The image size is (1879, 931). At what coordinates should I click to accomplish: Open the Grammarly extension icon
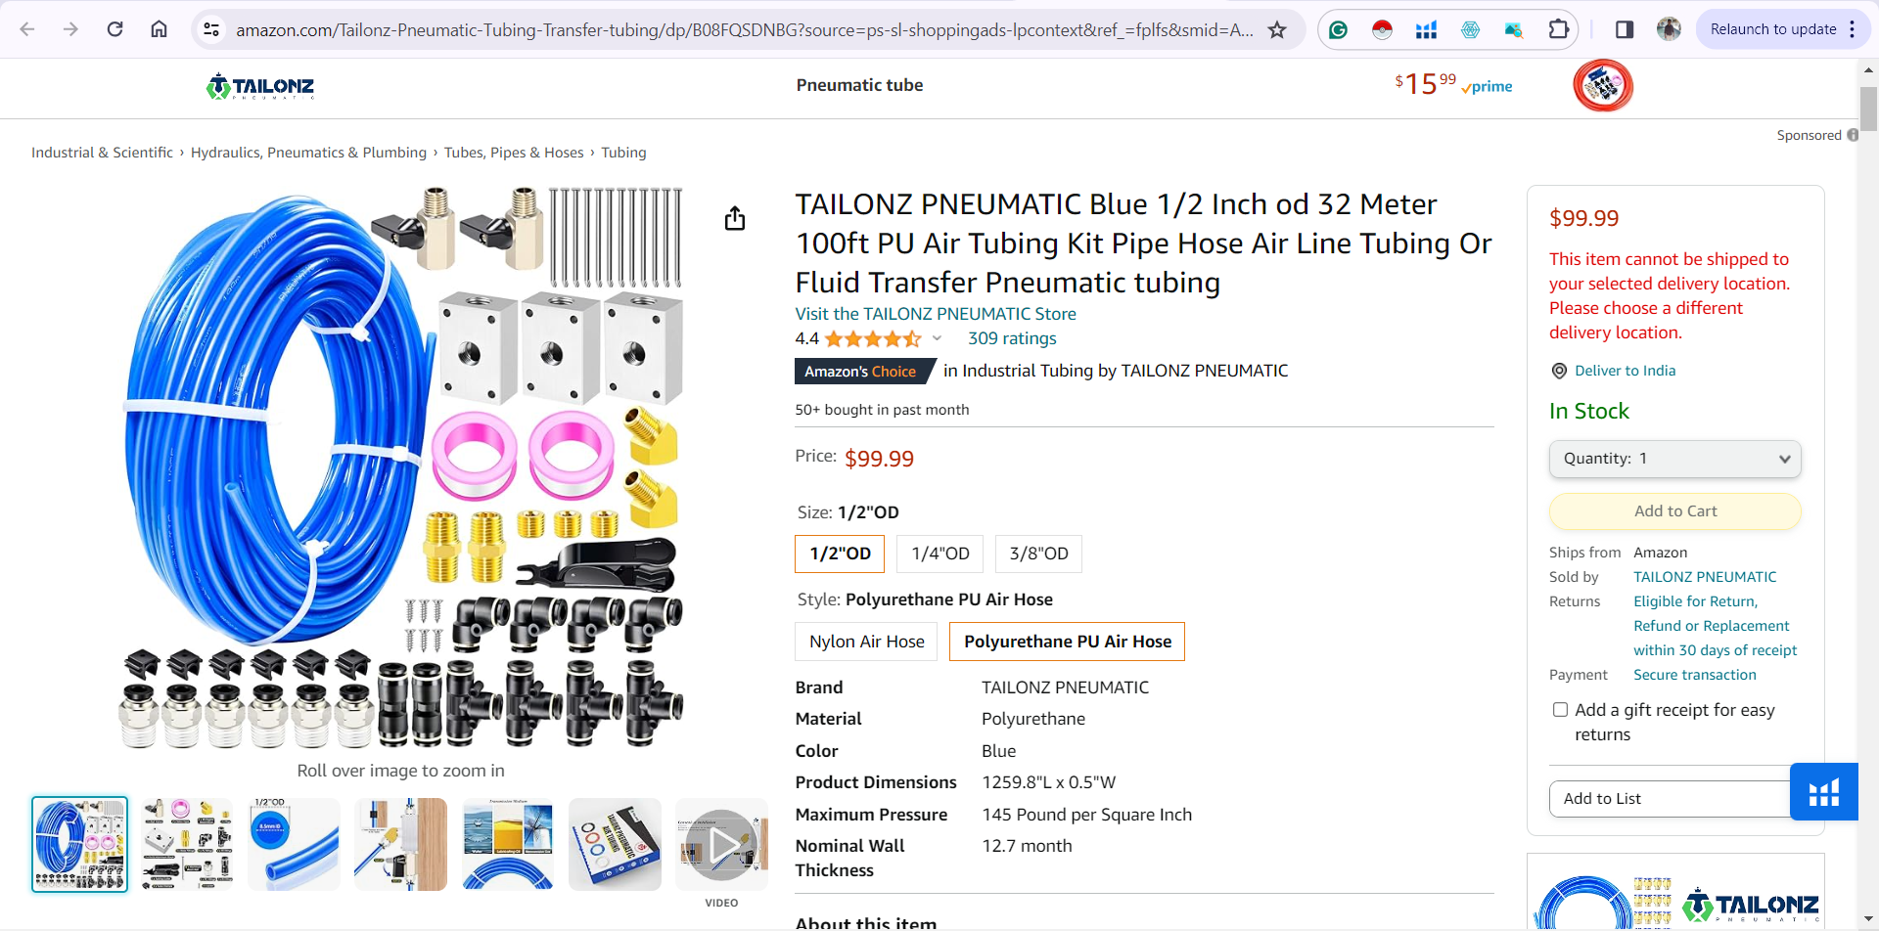tap(1338, 29)
